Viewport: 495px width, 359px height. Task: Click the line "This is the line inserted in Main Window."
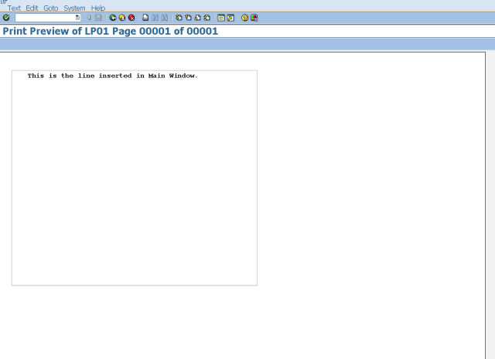pyautogui.click(x=112, y=76)
